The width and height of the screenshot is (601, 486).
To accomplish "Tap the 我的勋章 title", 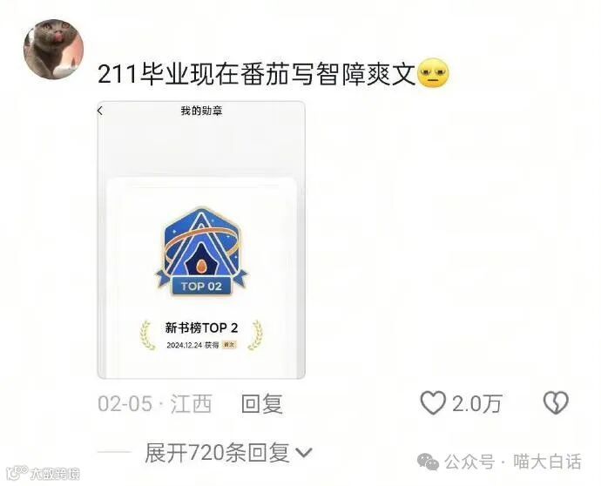I will pos(201,111).
